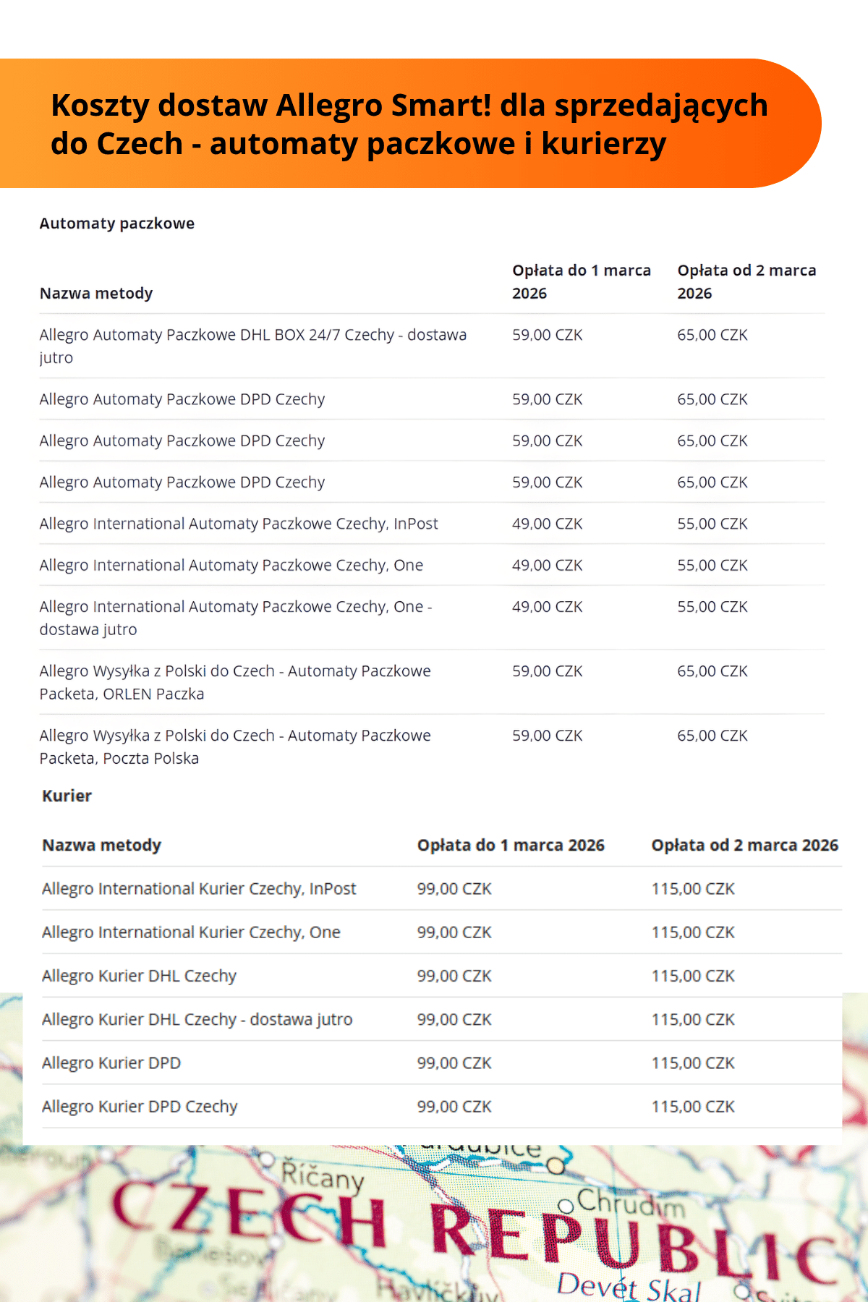The height and width of the screenshot is (1302, 868).
Task: Click "Nazwa metody" header in the Automaty paczkowe table
Action: click(96, 293)
